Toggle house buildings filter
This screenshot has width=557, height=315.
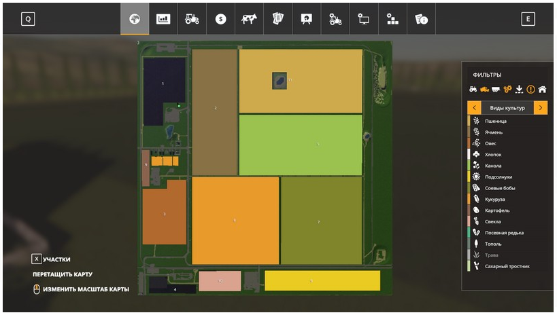pyautogui.click(x=542, y=89)
